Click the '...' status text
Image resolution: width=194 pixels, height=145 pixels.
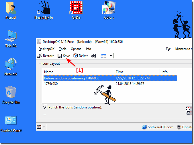44,115
